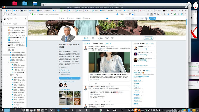Image resolution: width=199 pixels, height=112 pixels.
Task: Retweet the first tweet
Action: pos(96,84)
